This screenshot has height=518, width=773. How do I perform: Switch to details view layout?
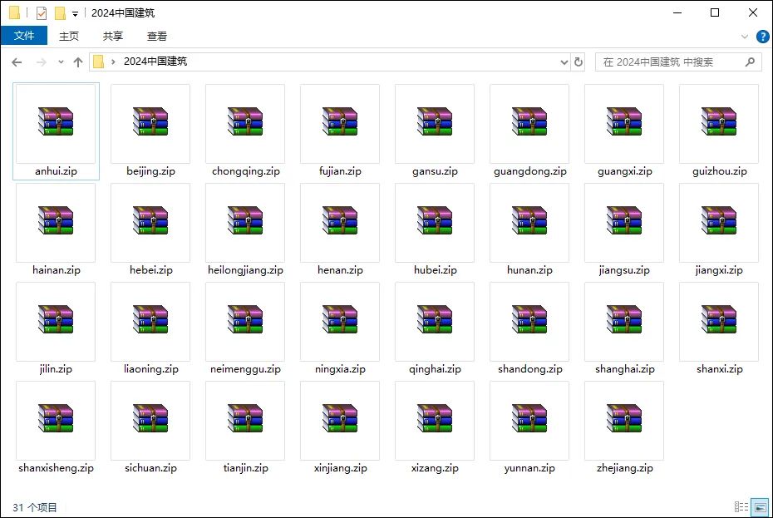[x=741, y=506]
